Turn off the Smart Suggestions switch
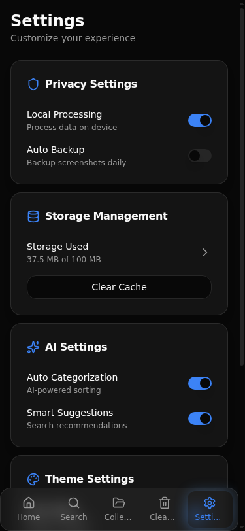 point(200,419)
